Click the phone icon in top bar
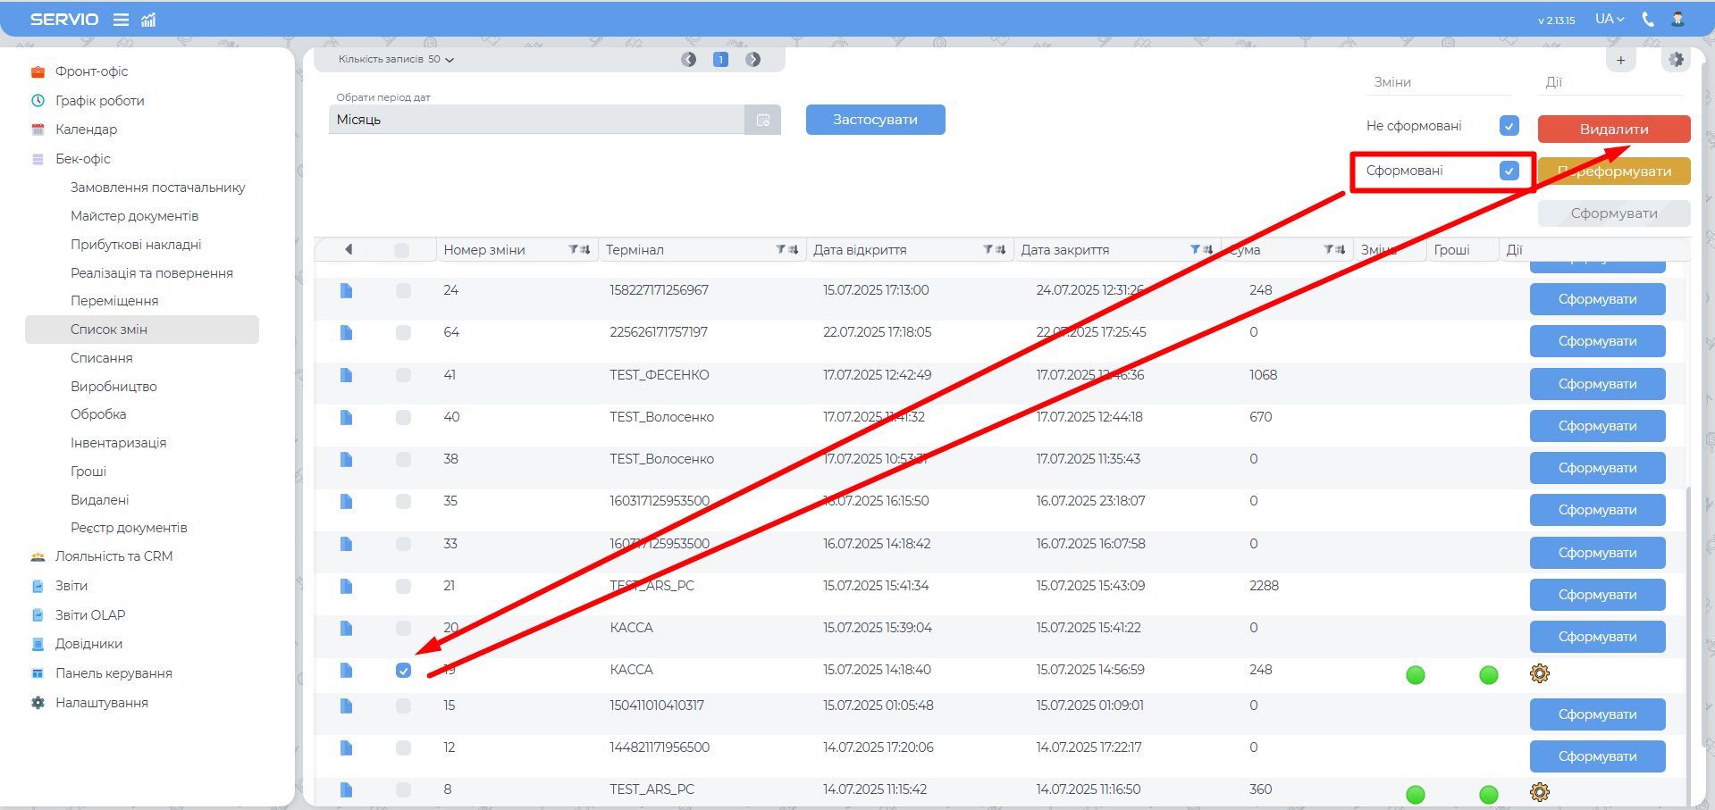1715x810 pixels. pyautogui.click(x=1648, y=19)
